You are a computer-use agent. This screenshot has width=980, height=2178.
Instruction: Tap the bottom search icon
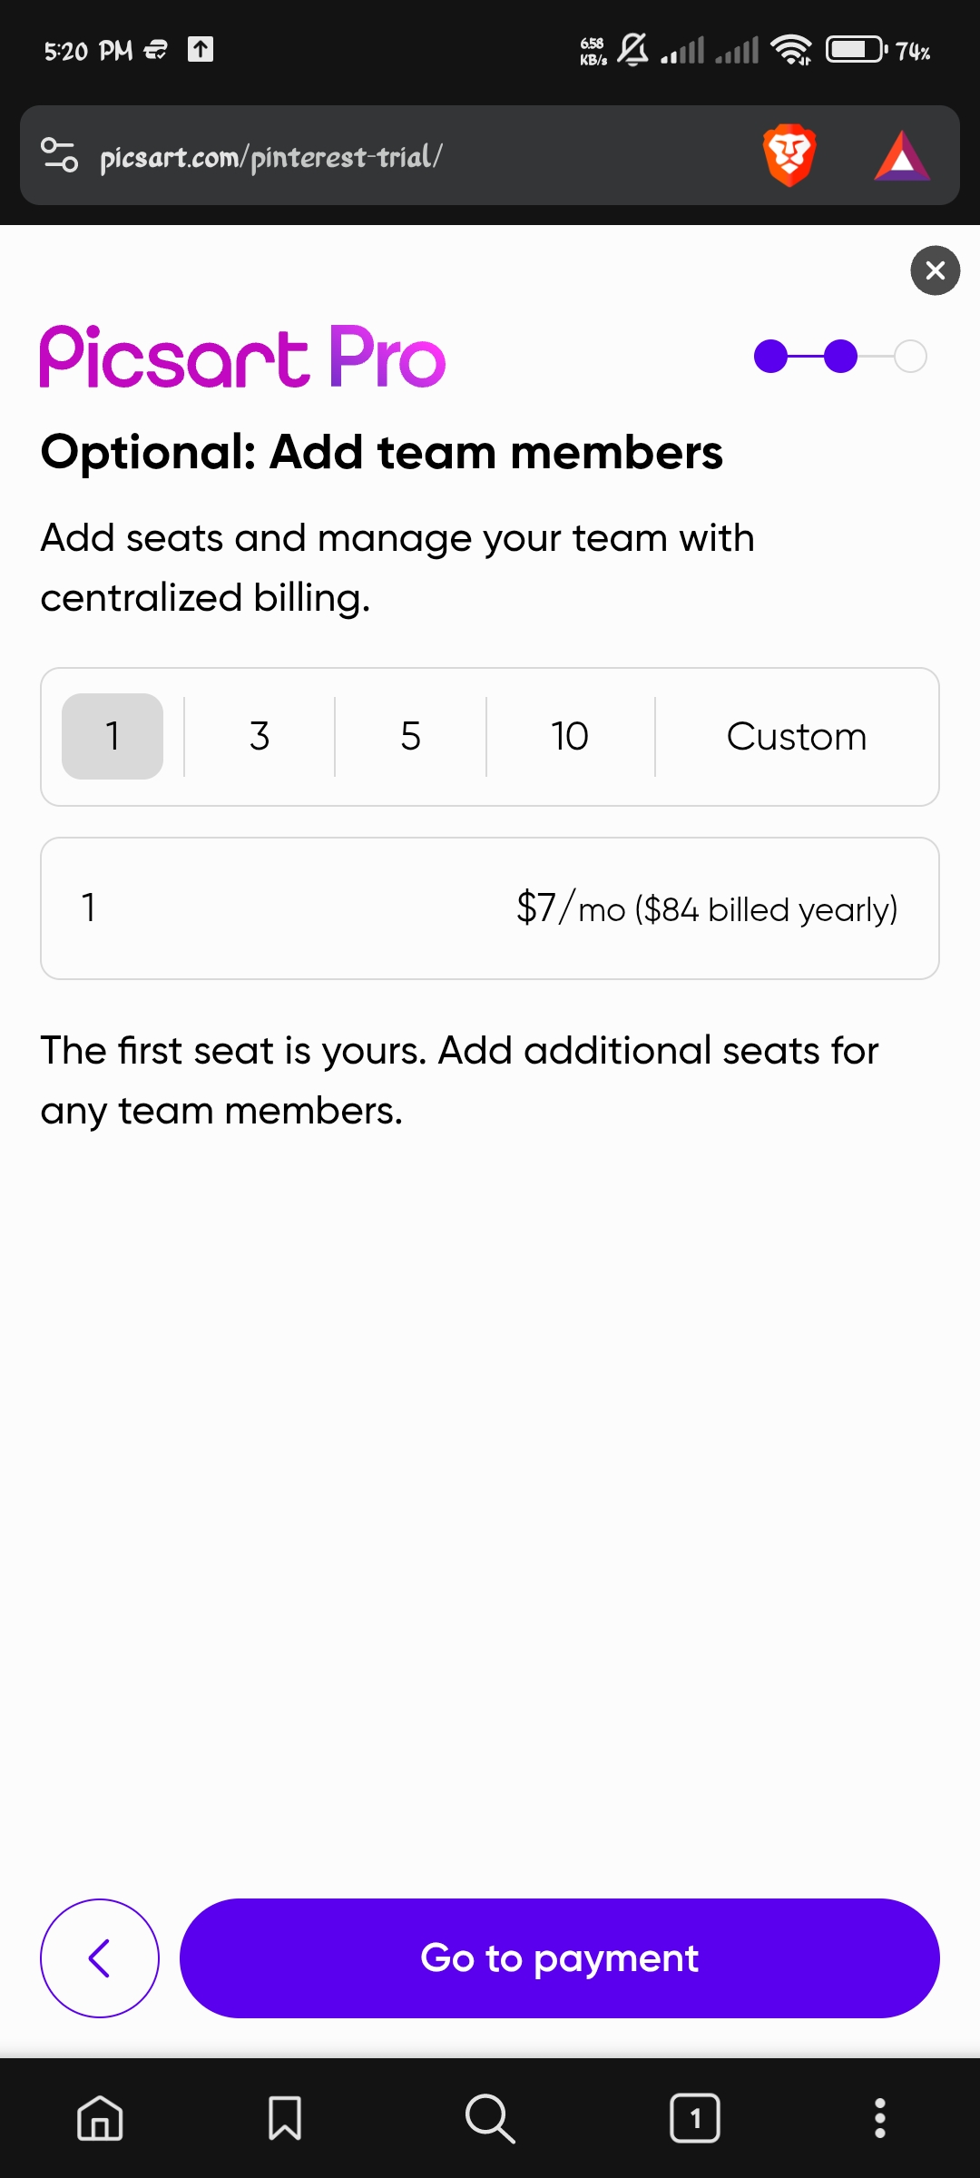[490, 2118]
